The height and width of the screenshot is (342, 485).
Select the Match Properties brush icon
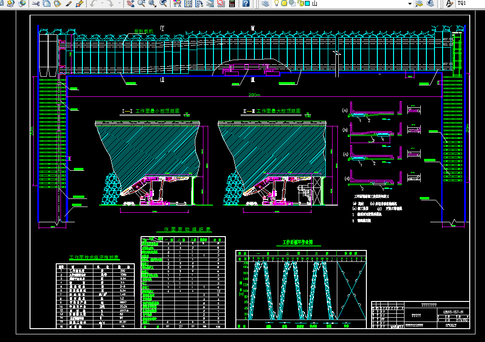coord(69,4)
